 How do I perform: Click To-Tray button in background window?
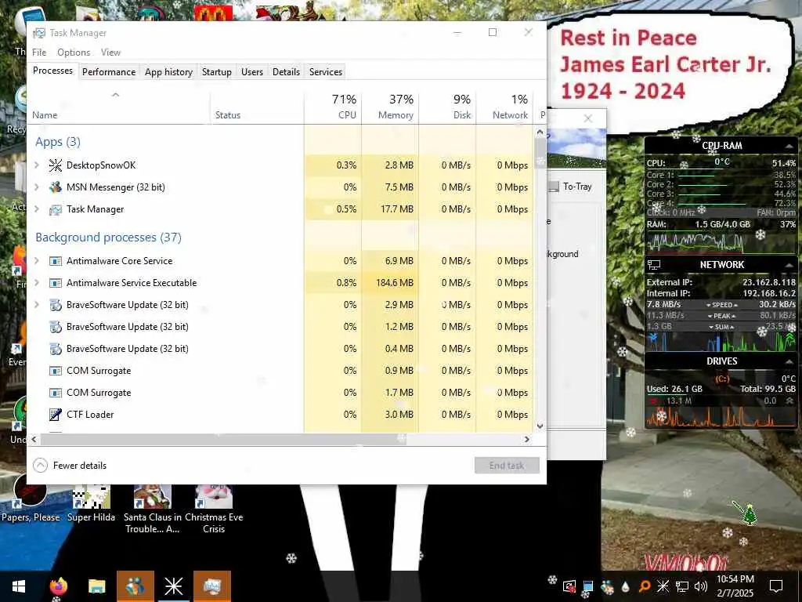coord(571,187)
